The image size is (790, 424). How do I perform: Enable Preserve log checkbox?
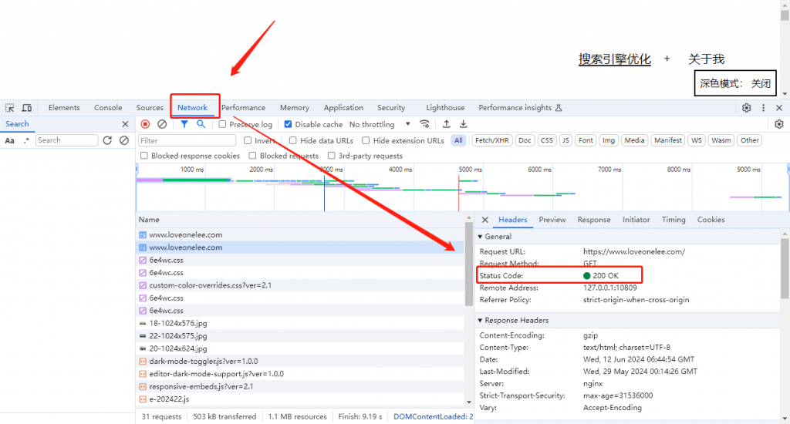point(222,124)
